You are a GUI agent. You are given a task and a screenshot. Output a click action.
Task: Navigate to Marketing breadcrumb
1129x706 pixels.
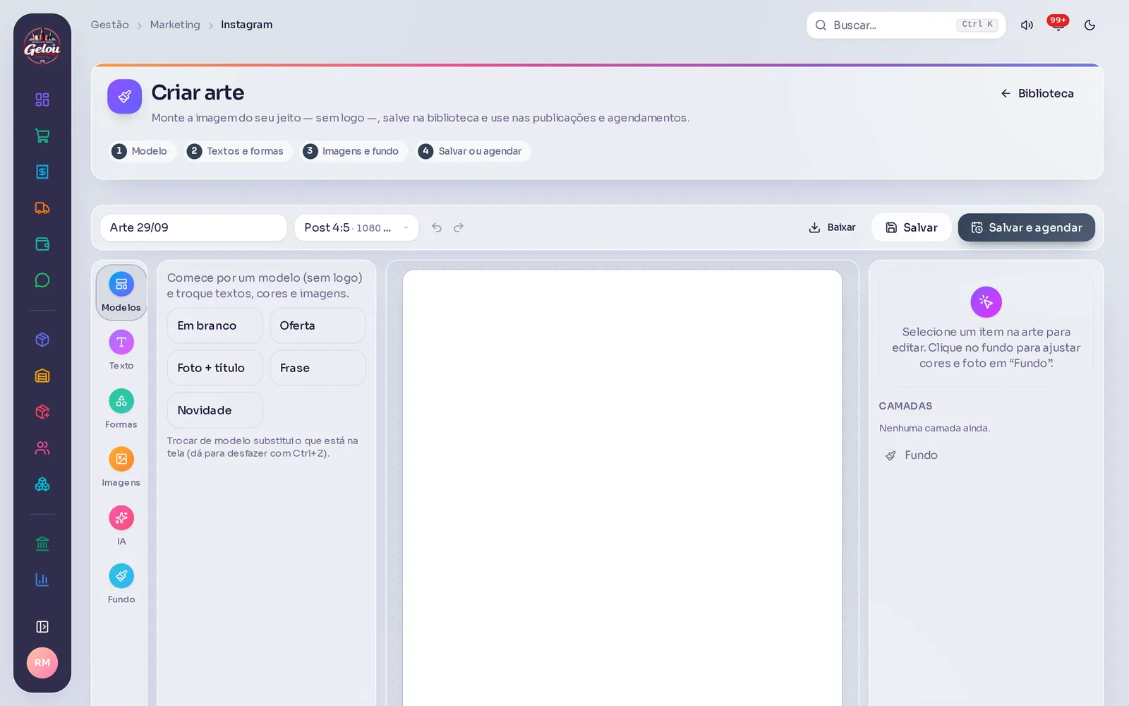(175, 25)
